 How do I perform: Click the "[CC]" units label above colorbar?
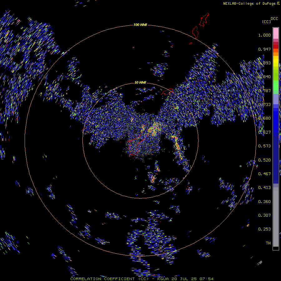(266, 22)
